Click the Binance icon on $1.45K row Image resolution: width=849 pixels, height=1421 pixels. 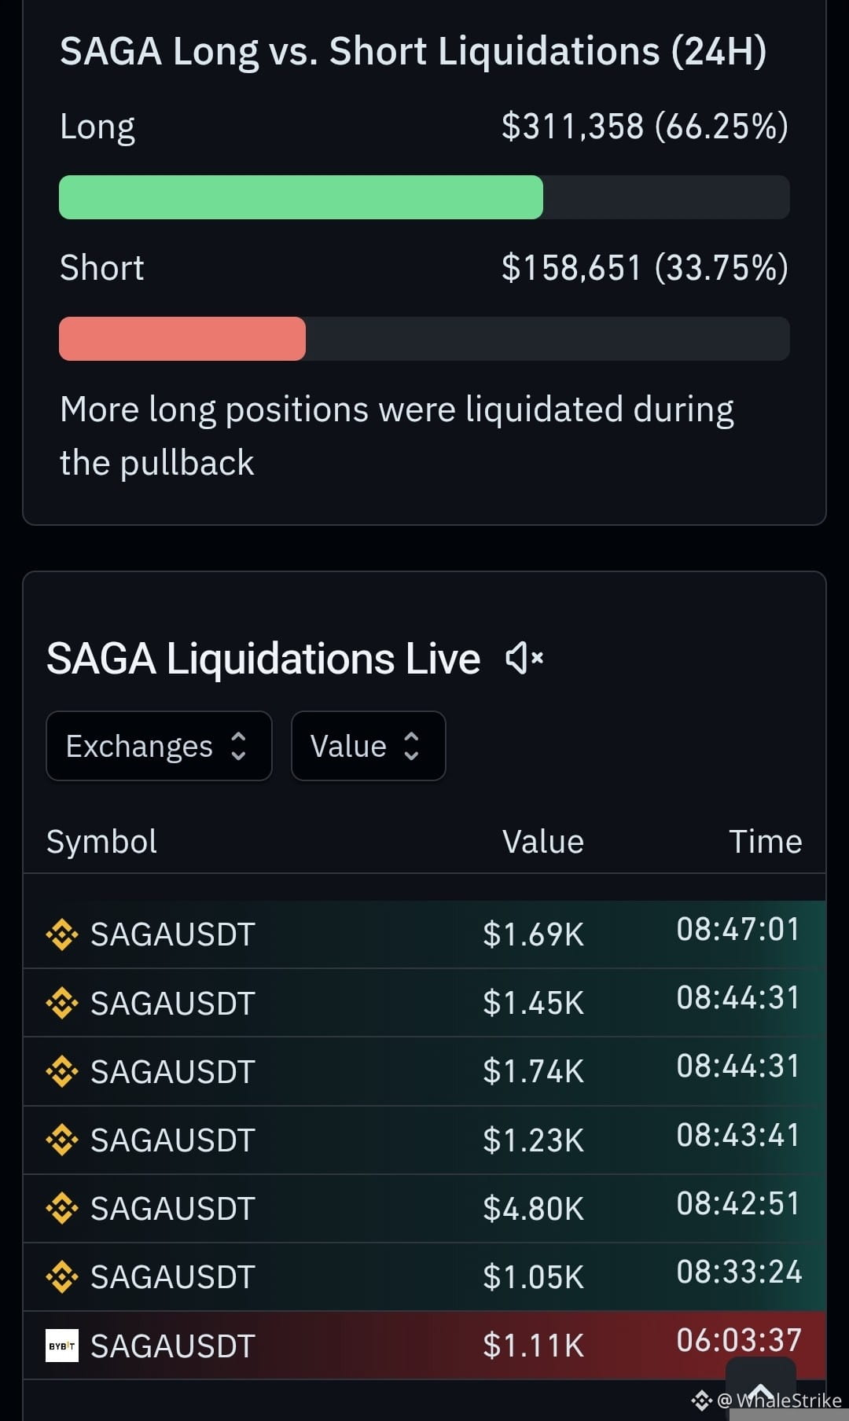tap(62, 1003)
